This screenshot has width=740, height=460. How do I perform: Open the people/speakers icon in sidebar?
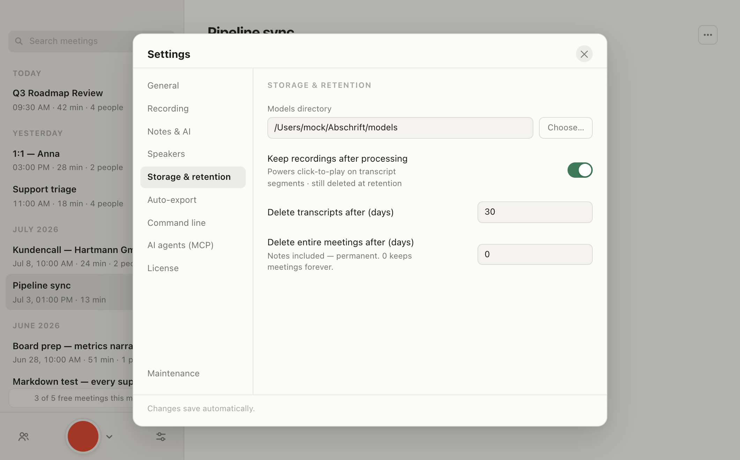pyautogui.click(x=24, y=437)
